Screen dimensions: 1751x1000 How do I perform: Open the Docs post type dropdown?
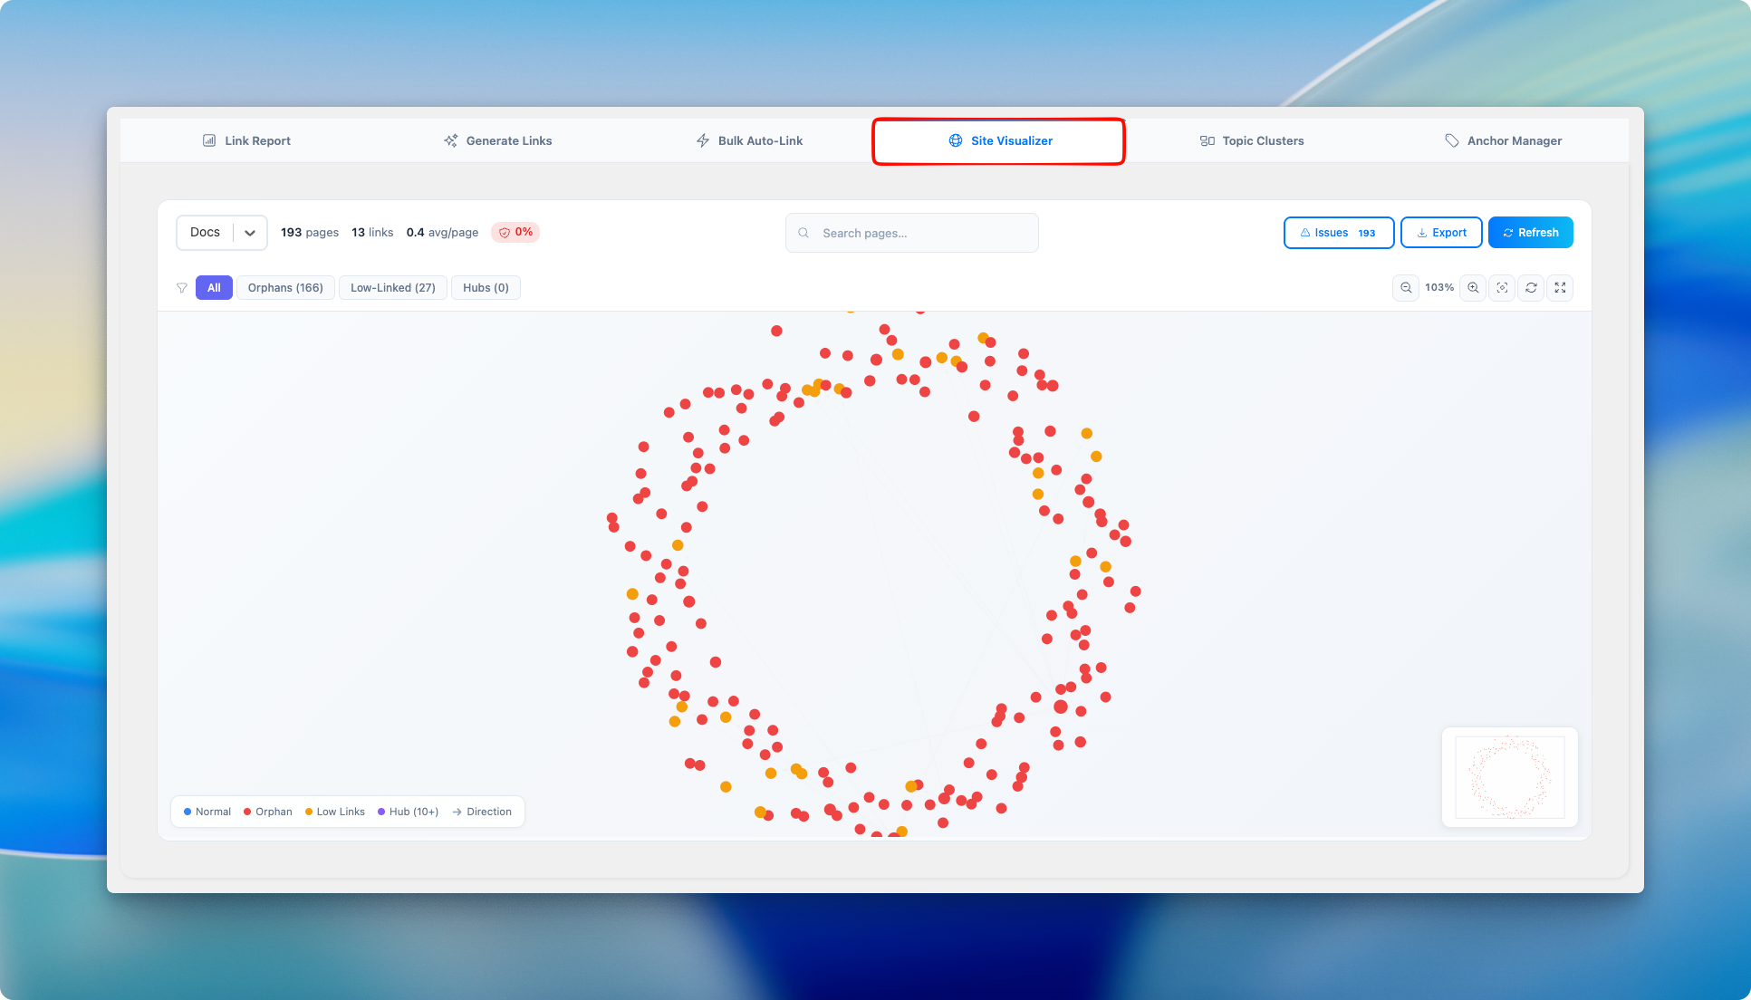click(x=222, y=233)
